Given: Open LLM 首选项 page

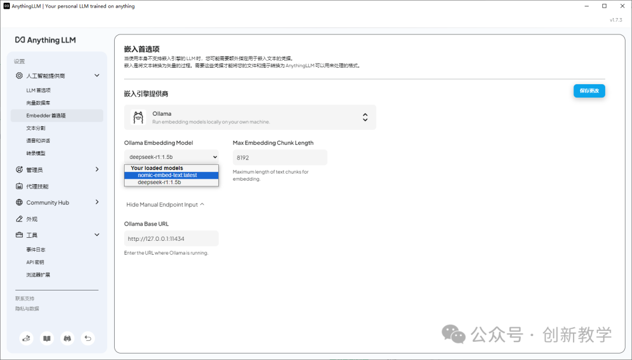Looking at the screenshot, I should point(38,90).
